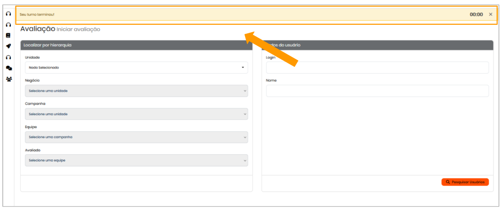Viewport: 500px width, 208px height.
Task: Click the third headphones icon in sidebar
Action: point(8,57)
